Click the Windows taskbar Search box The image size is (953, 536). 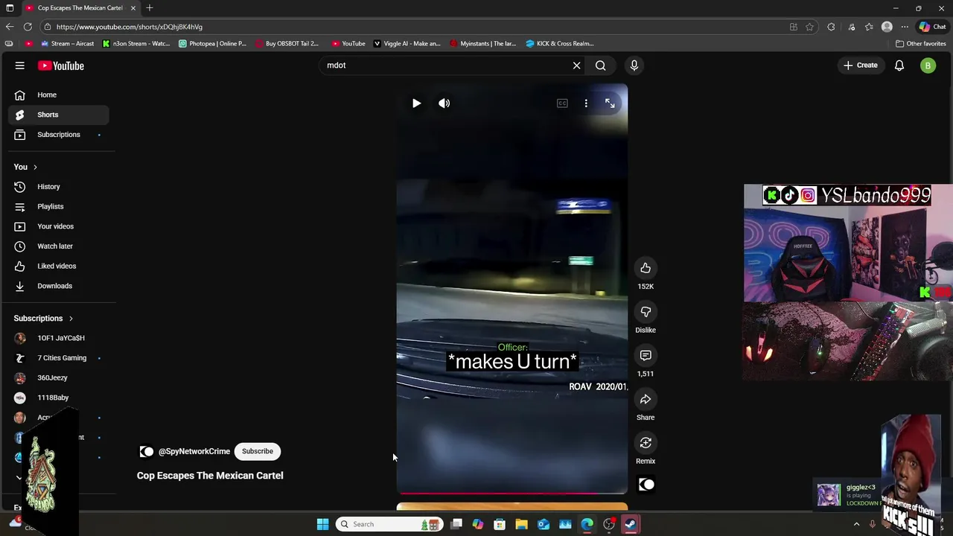click(x=389, y=524)
